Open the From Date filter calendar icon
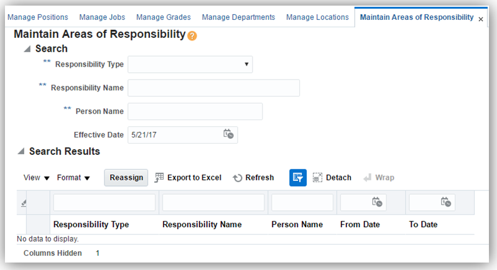Image resolution: width=497 pixels, height=270 pixels. (376, 202)
